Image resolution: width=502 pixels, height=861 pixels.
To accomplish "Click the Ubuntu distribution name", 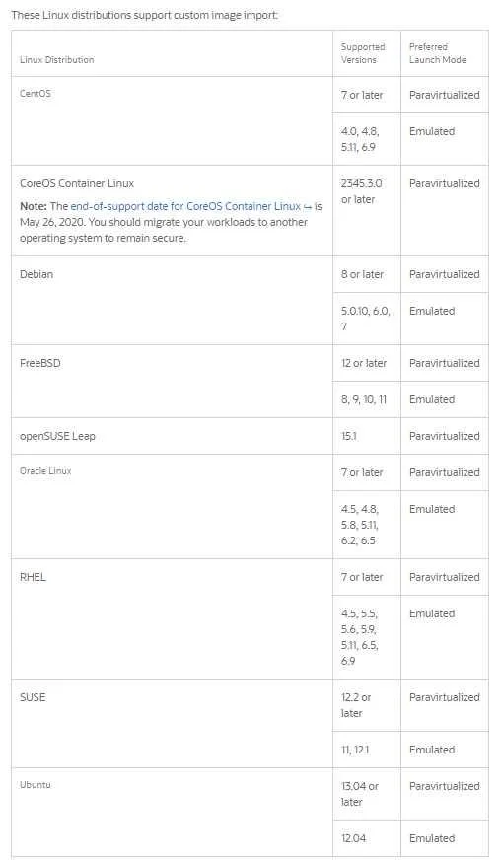I will (36, 785).
